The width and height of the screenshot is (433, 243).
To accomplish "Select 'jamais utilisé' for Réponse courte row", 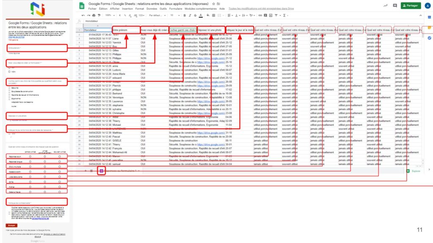I will [30, 156].
